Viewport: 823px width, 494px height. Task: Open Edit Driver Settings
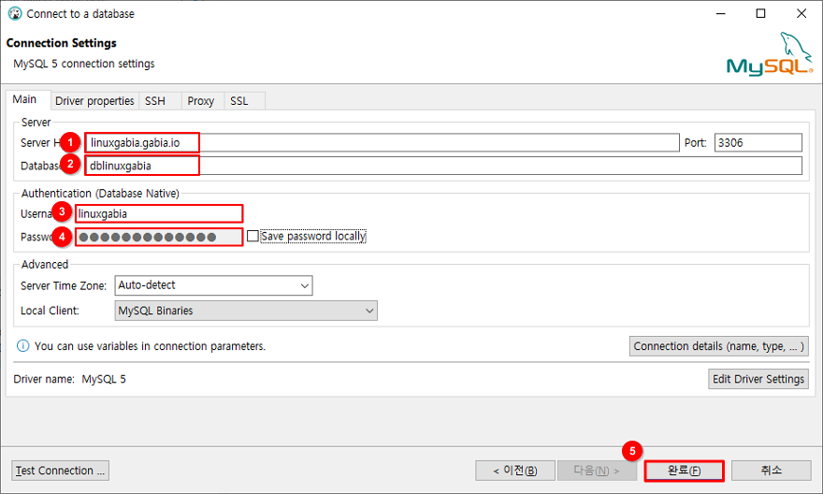tap(758, 379)
